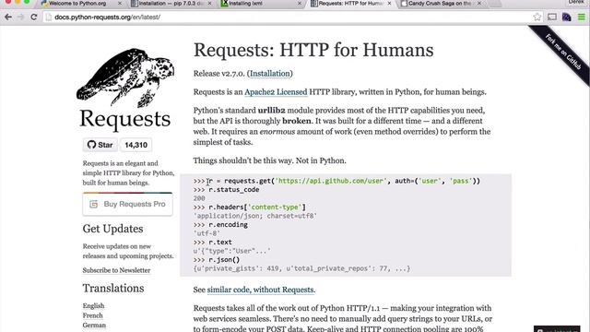Close the Installing lxml tab

tap(300, 4)
